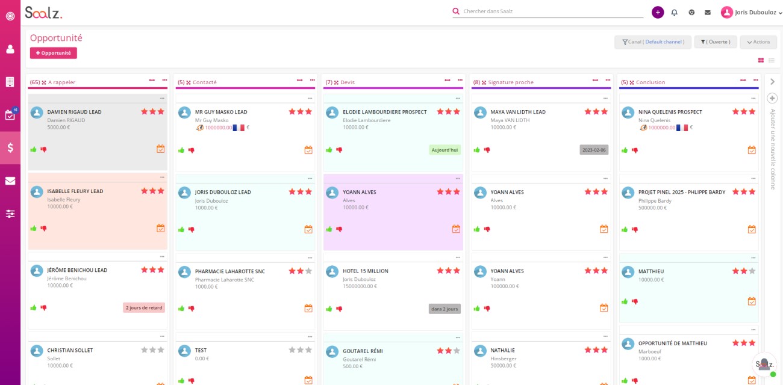
Task: Open the three-dot menu of Devis column
Action: coord(460,80)
